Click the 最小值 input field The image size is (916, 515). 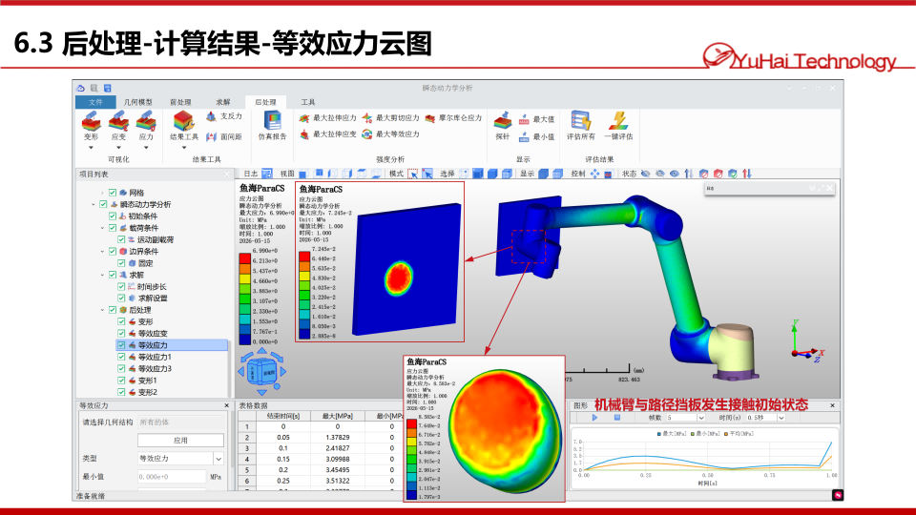click(x=171, y=477)
